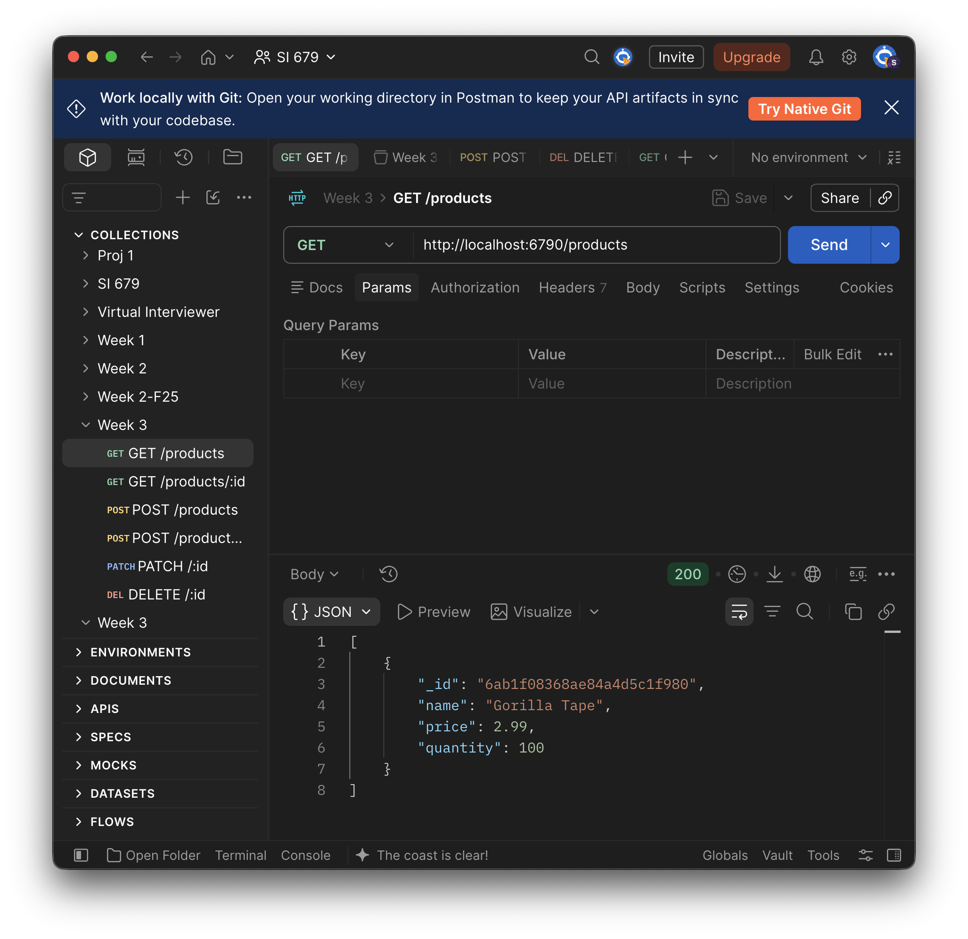Screen dimensions: 968x939
Task: Select DELETE /:id request in sidebar
Action: pyautogui.click(x=157, y=594)
